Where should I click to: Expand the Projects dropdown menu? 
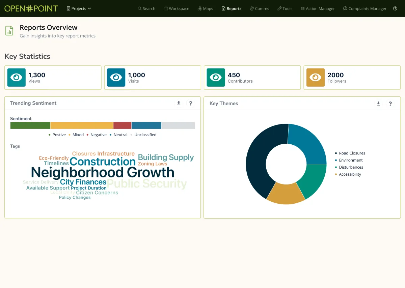point(79,9)
